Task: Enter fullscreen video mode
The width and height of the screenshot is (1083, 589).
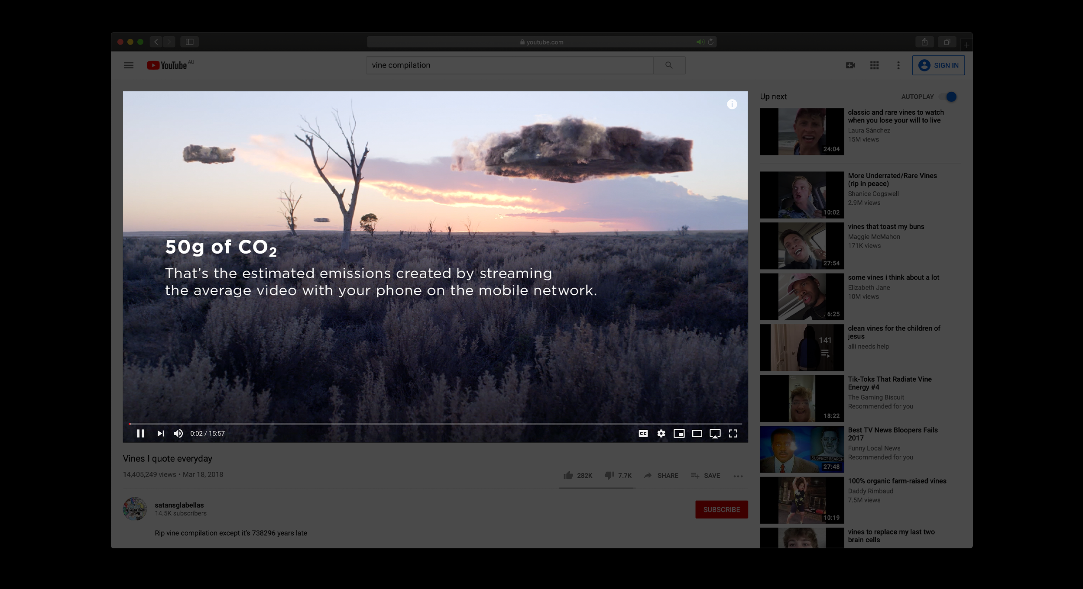Action: point(733,433)
